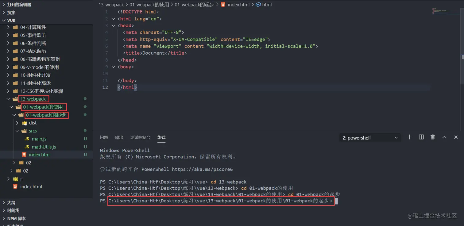The image size is (464, 226).
Task: Maximize the panel with the chevron-up icon
Action: (444, 137)
